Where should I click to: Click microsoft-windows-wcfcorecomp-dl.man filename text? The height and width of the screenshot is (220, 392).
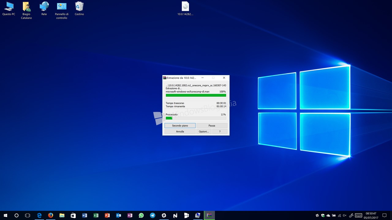click(188, 92)
